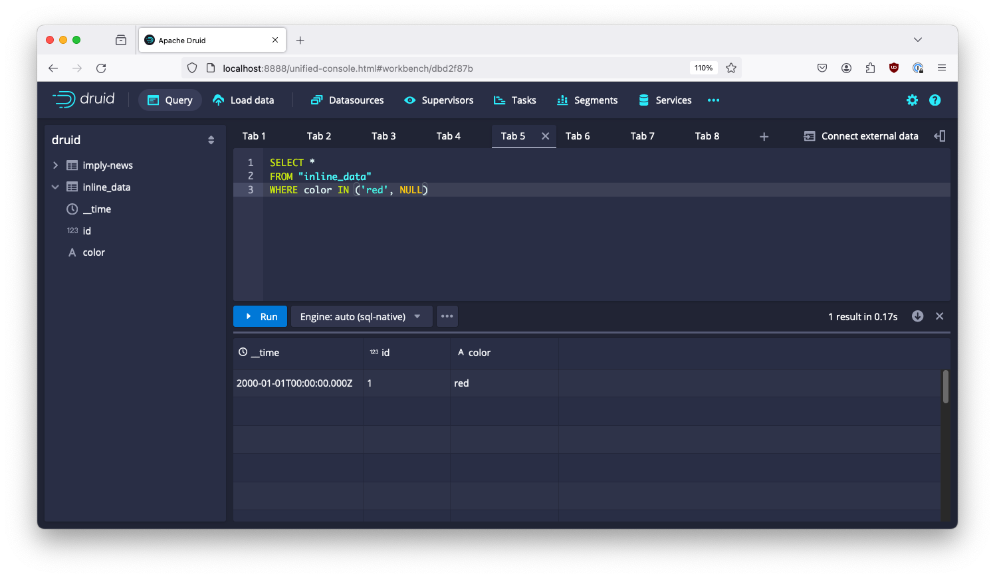Download the query results
The height and width of the screenshot is (578, 995).
pyautogui.click(x=917, y=316)
